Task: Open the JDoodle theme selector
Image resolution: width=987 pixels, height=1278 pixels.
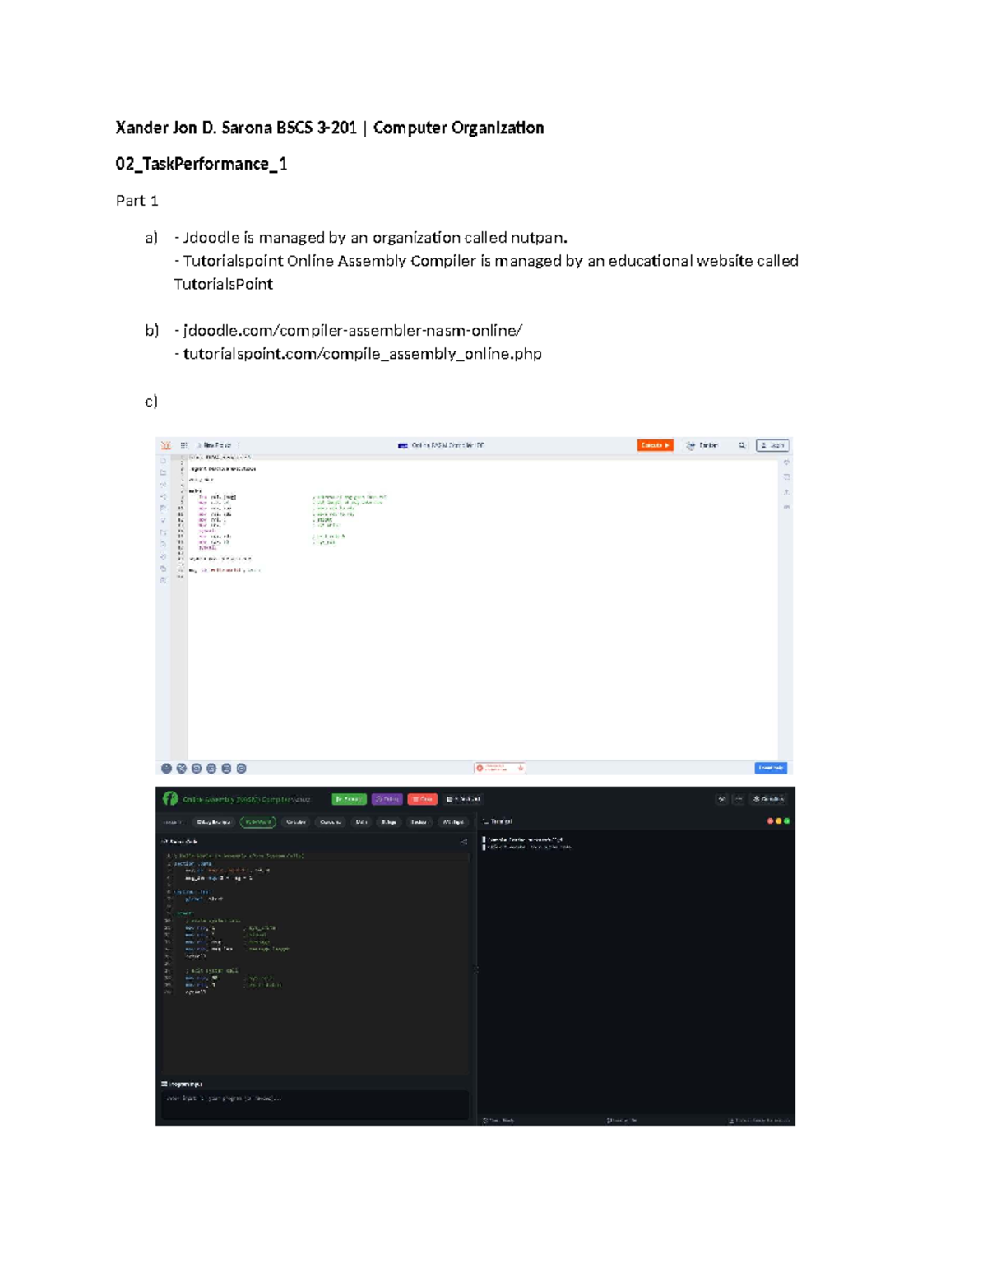Action: pyautogui.click(x=702, y=445)
